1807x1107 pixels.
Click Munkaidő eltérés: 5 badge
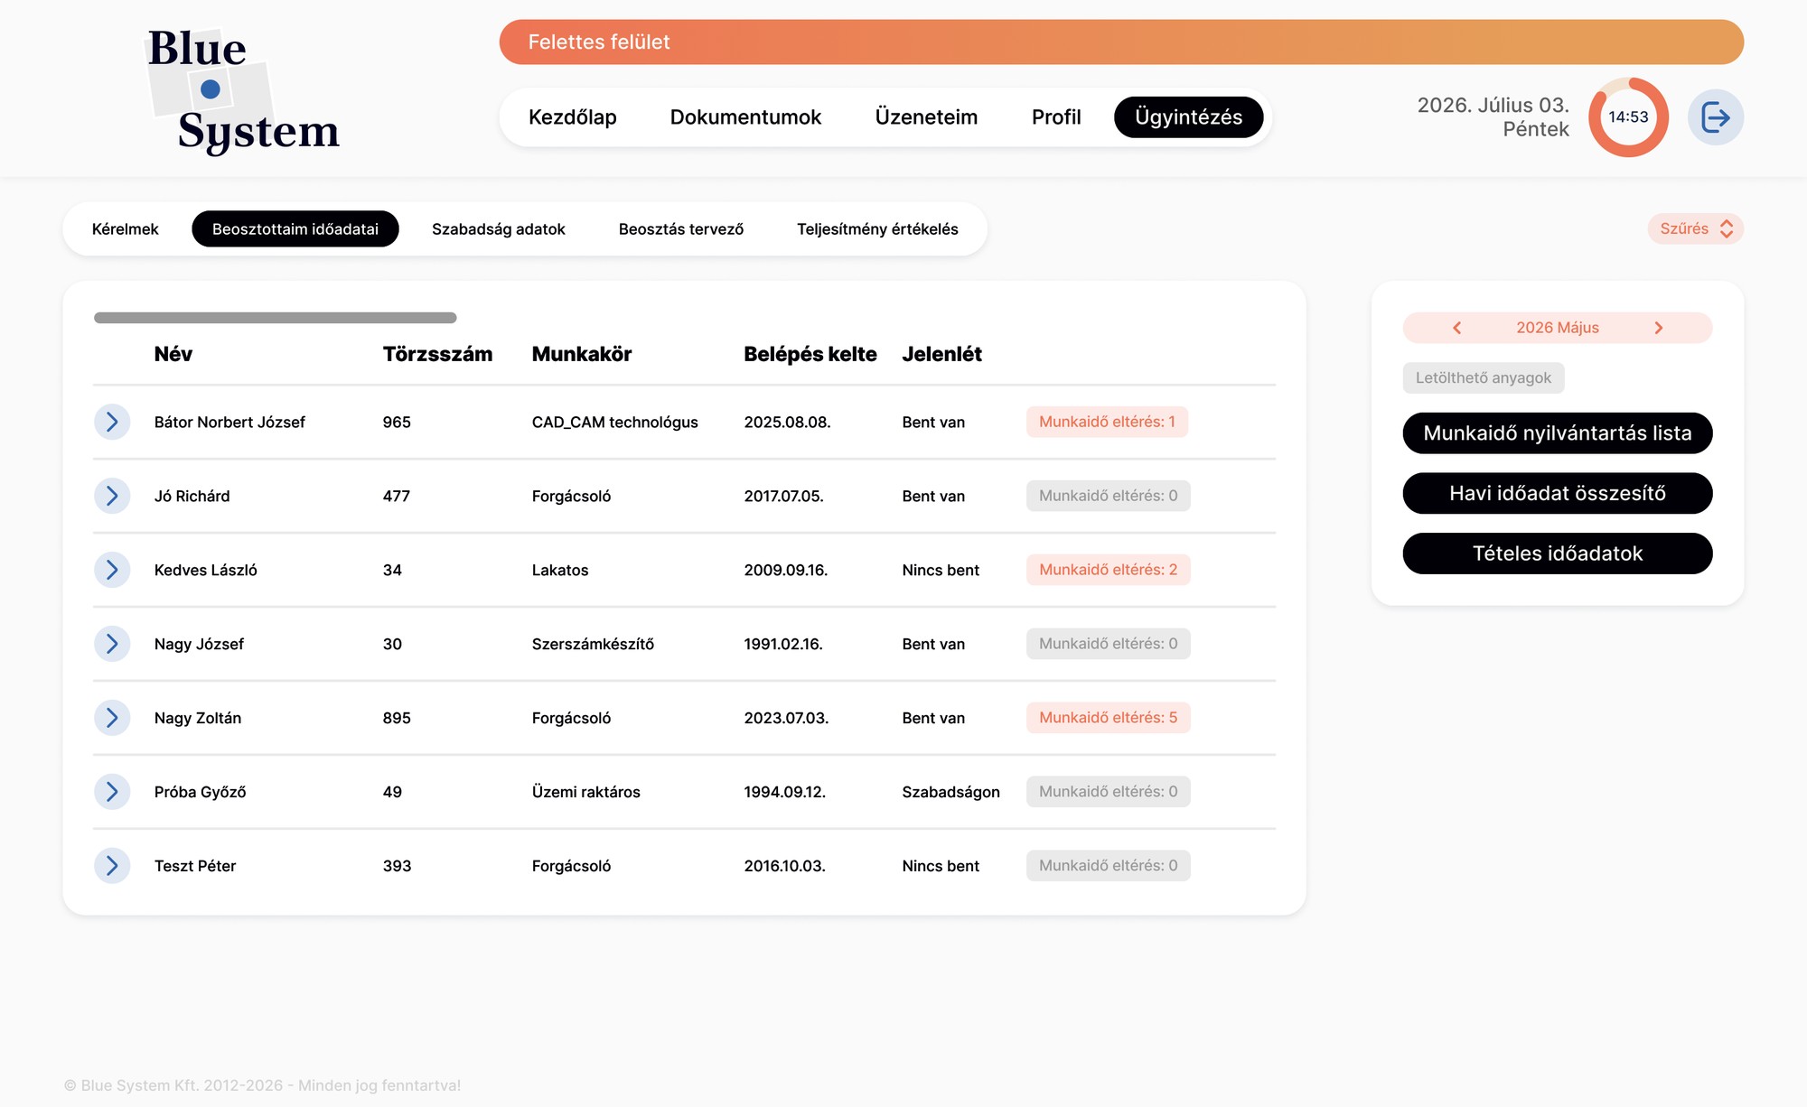[x=1108, y=718]
